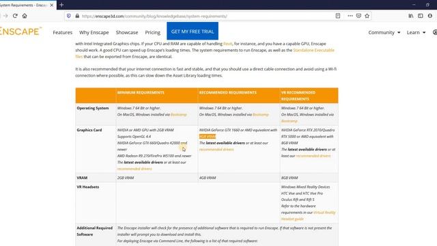Viewport: 437px width, 246px height.
Task: Show sidebars icon in Firefox toolbar
Action: 421,16
